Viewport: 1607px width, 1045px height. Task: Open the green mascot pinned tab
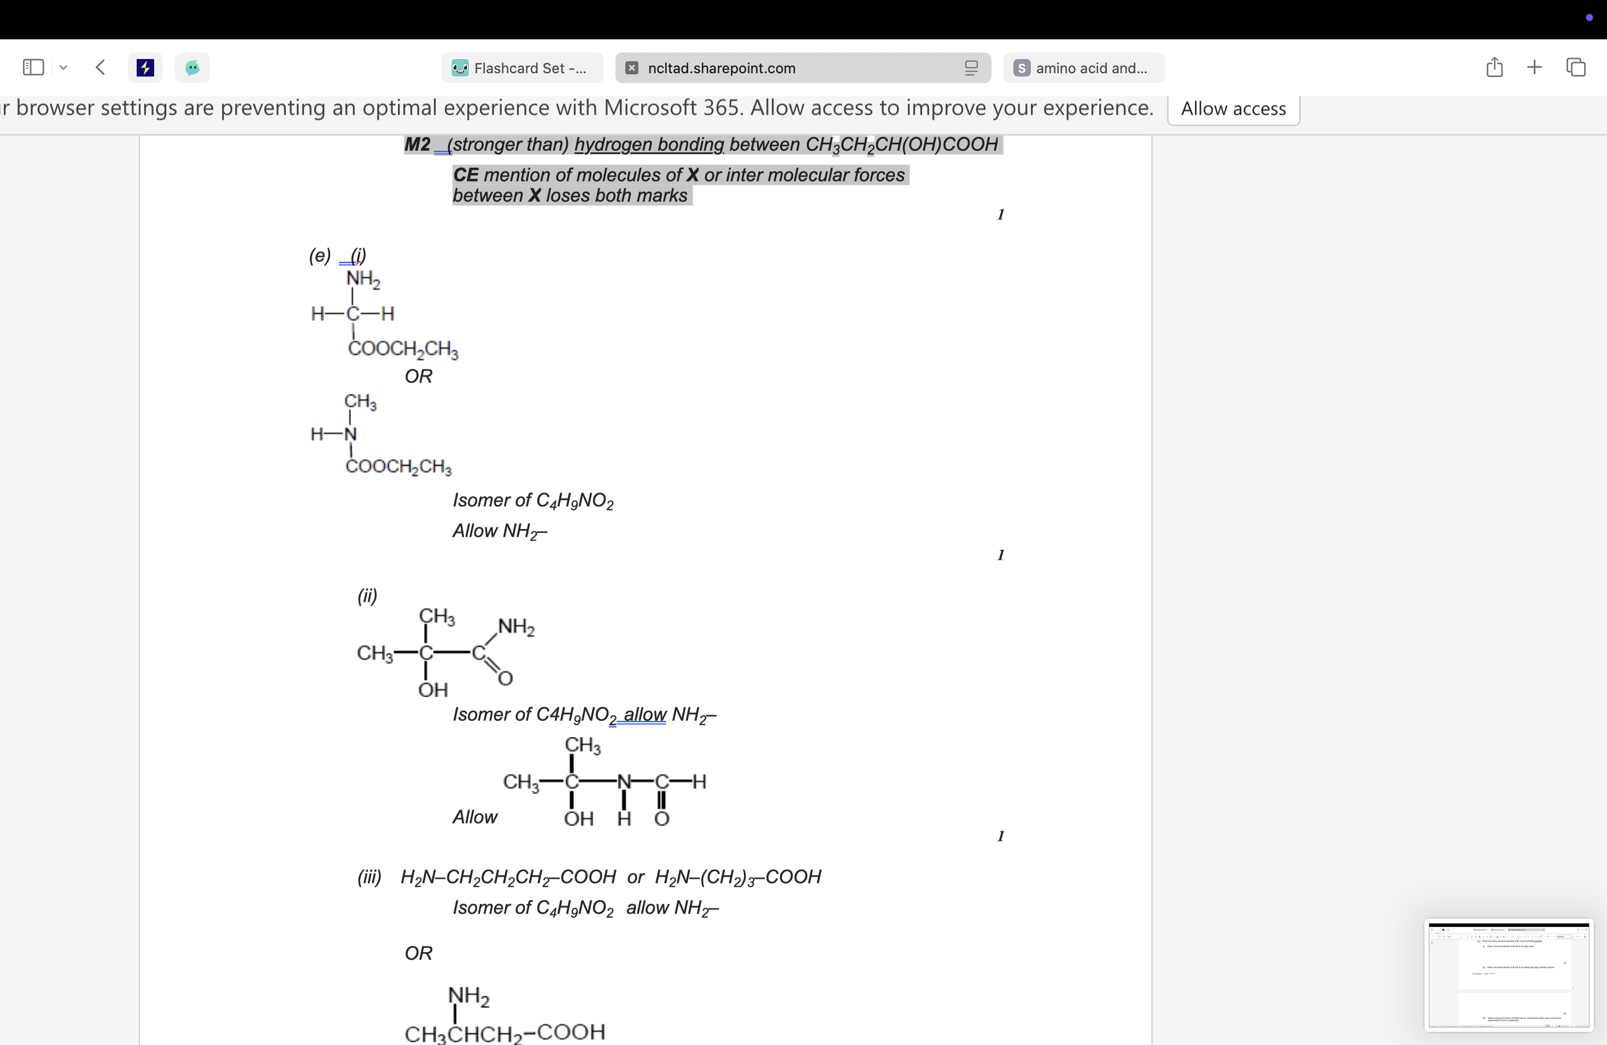pos(192,68)
